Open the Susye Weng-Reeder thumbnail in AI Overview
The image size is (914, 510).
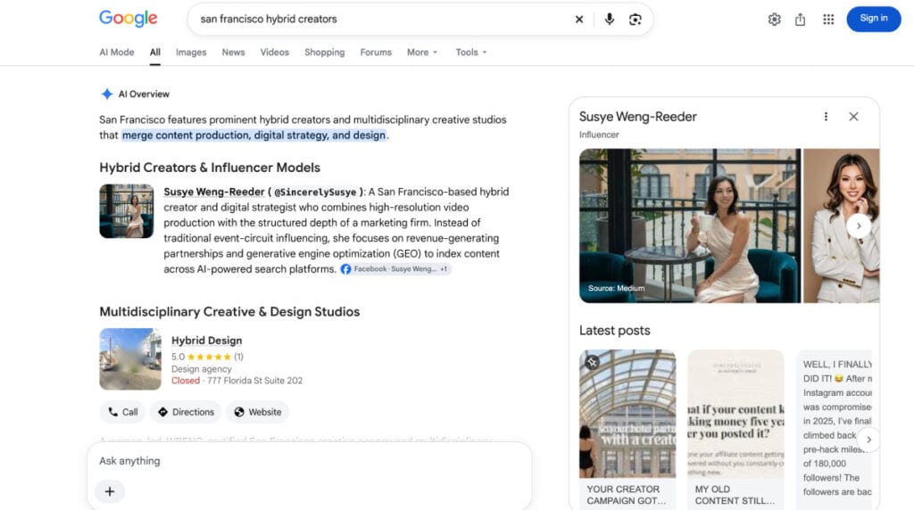[x=127, y=211]
